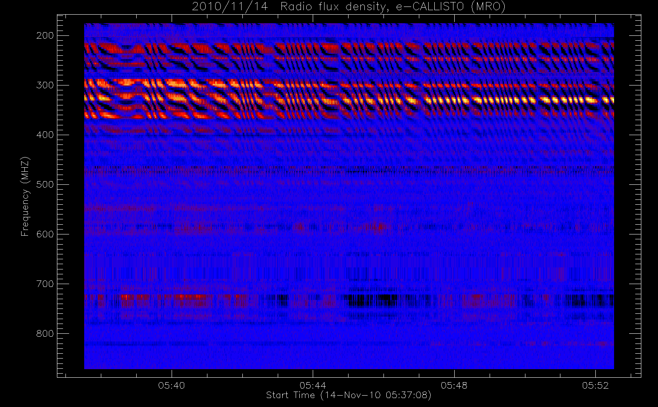Click the 05:44 time tick label
Image resolution: width=658 pixels, height=407 pixels.
click(313, 385)
